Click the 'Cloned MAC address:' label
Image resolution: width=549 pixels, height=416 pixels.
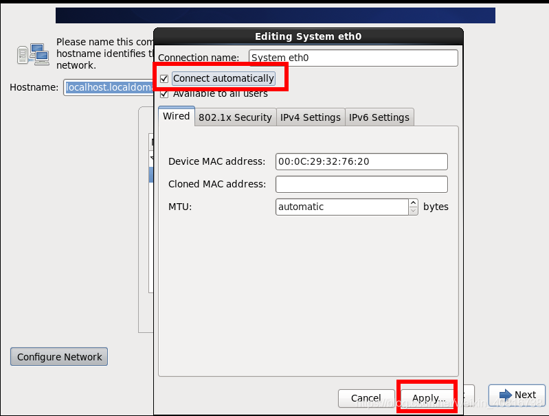217,184
